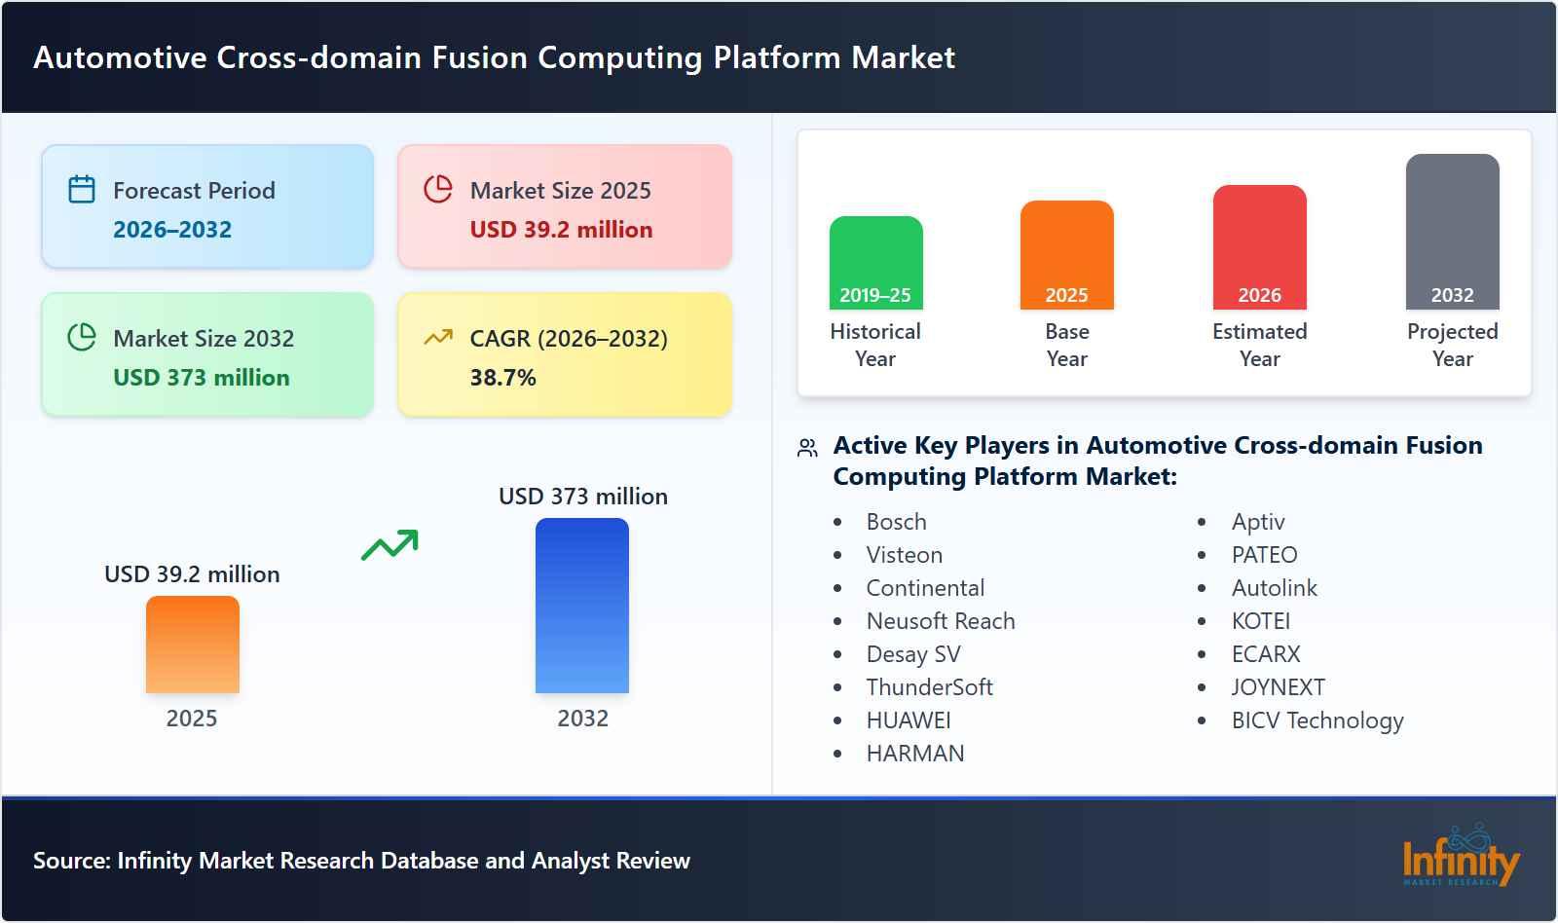Open the Forecast Period card
The height and width of the screenshot is (923, 1558).
pos(207,206)
